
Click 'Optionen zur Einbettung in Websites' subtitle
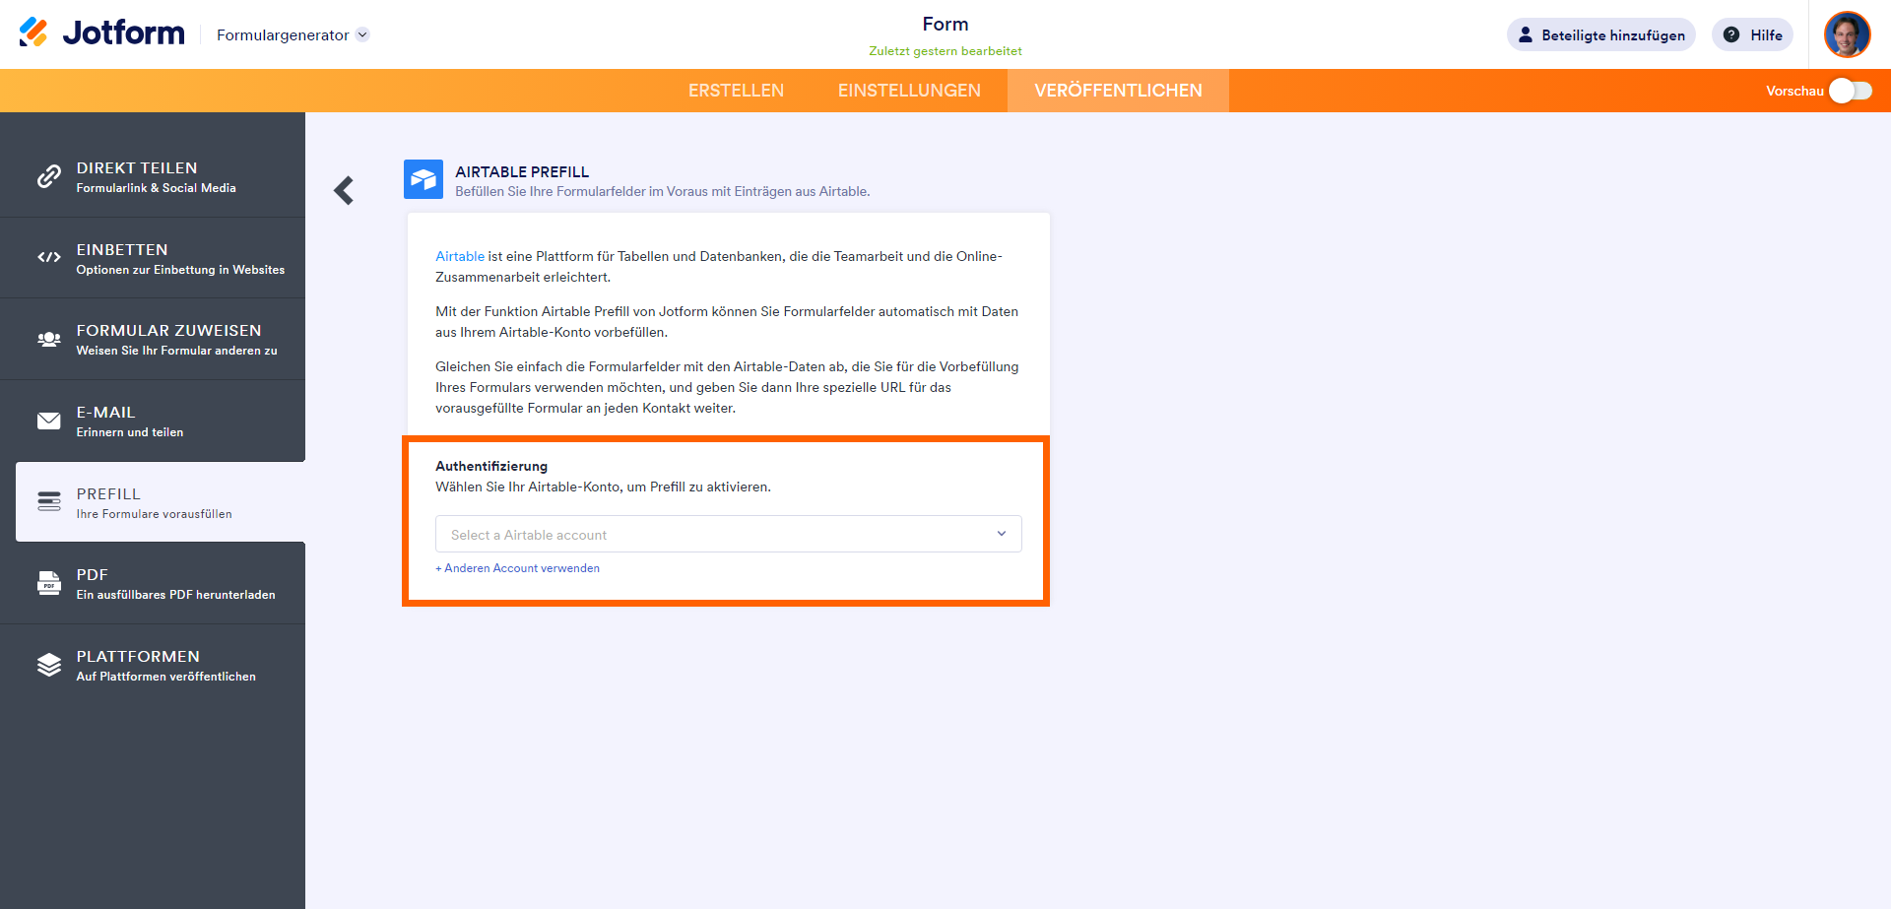[x=180, y=270]
